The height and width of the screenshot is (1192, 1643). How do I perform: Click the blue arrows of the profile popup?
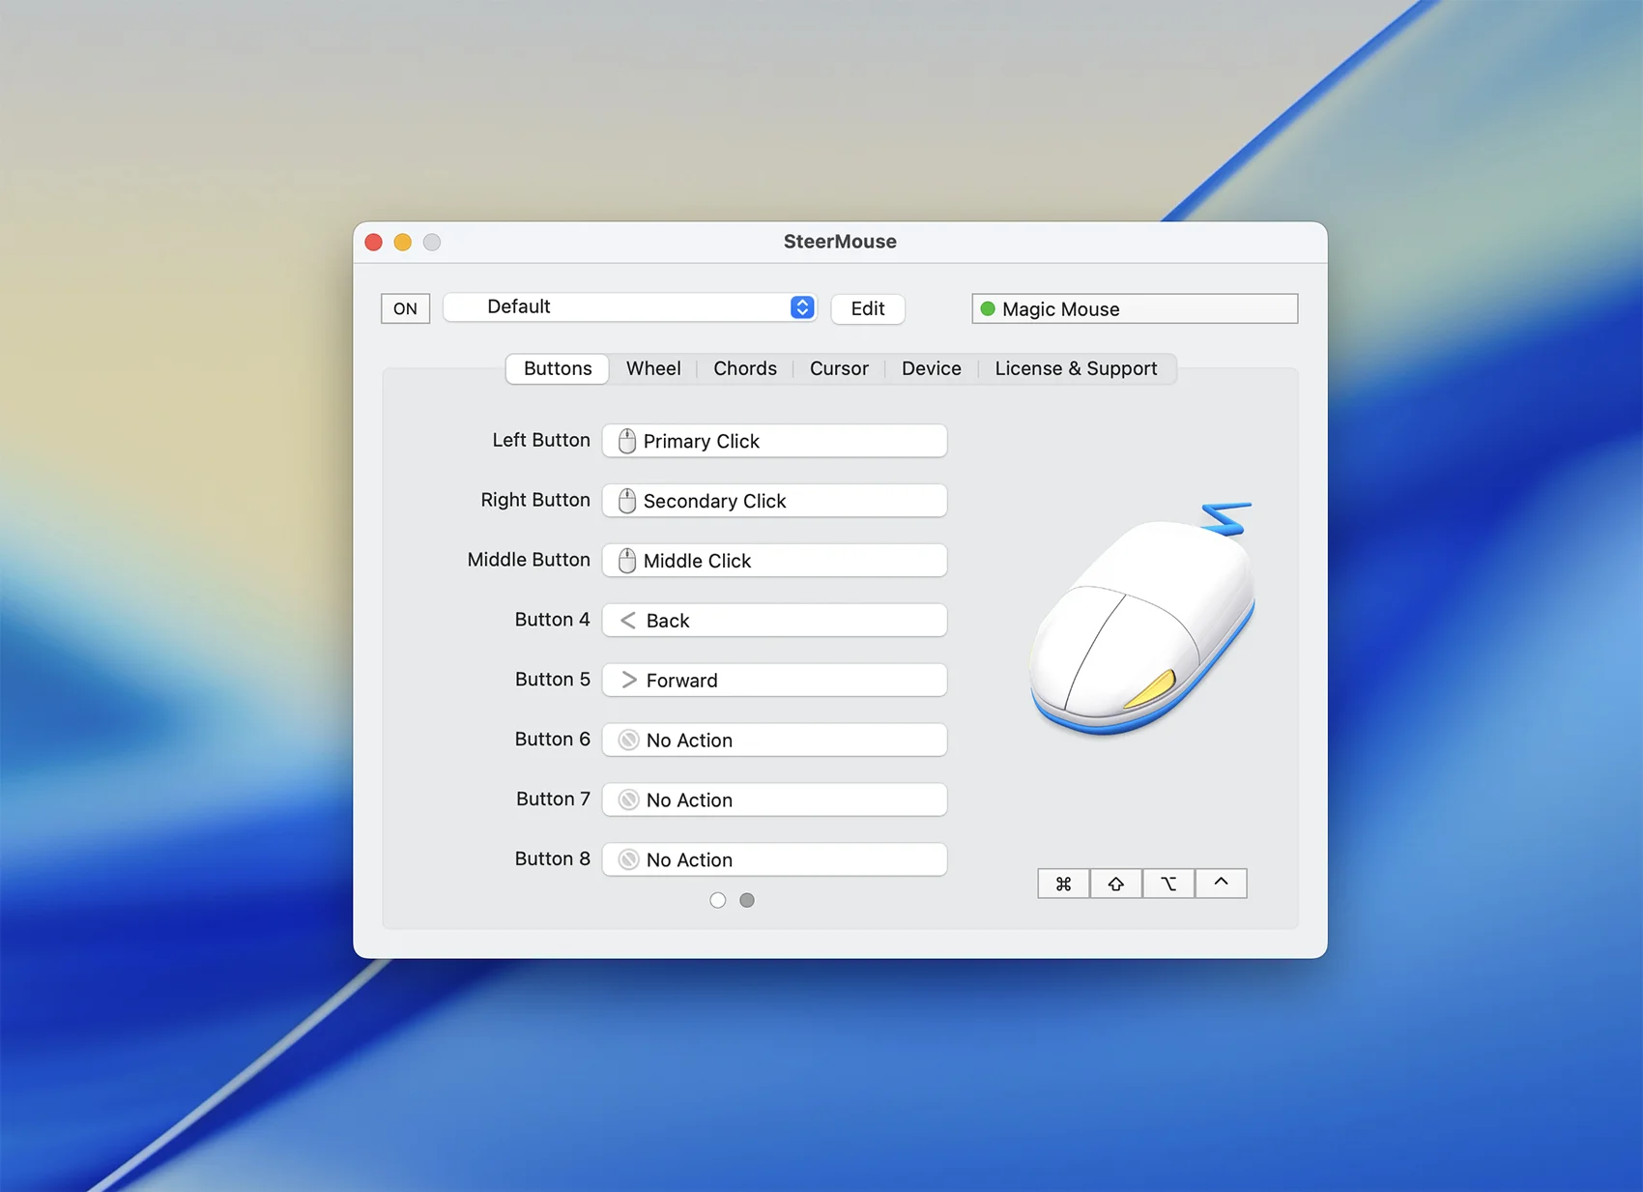[x=802, y=307]
